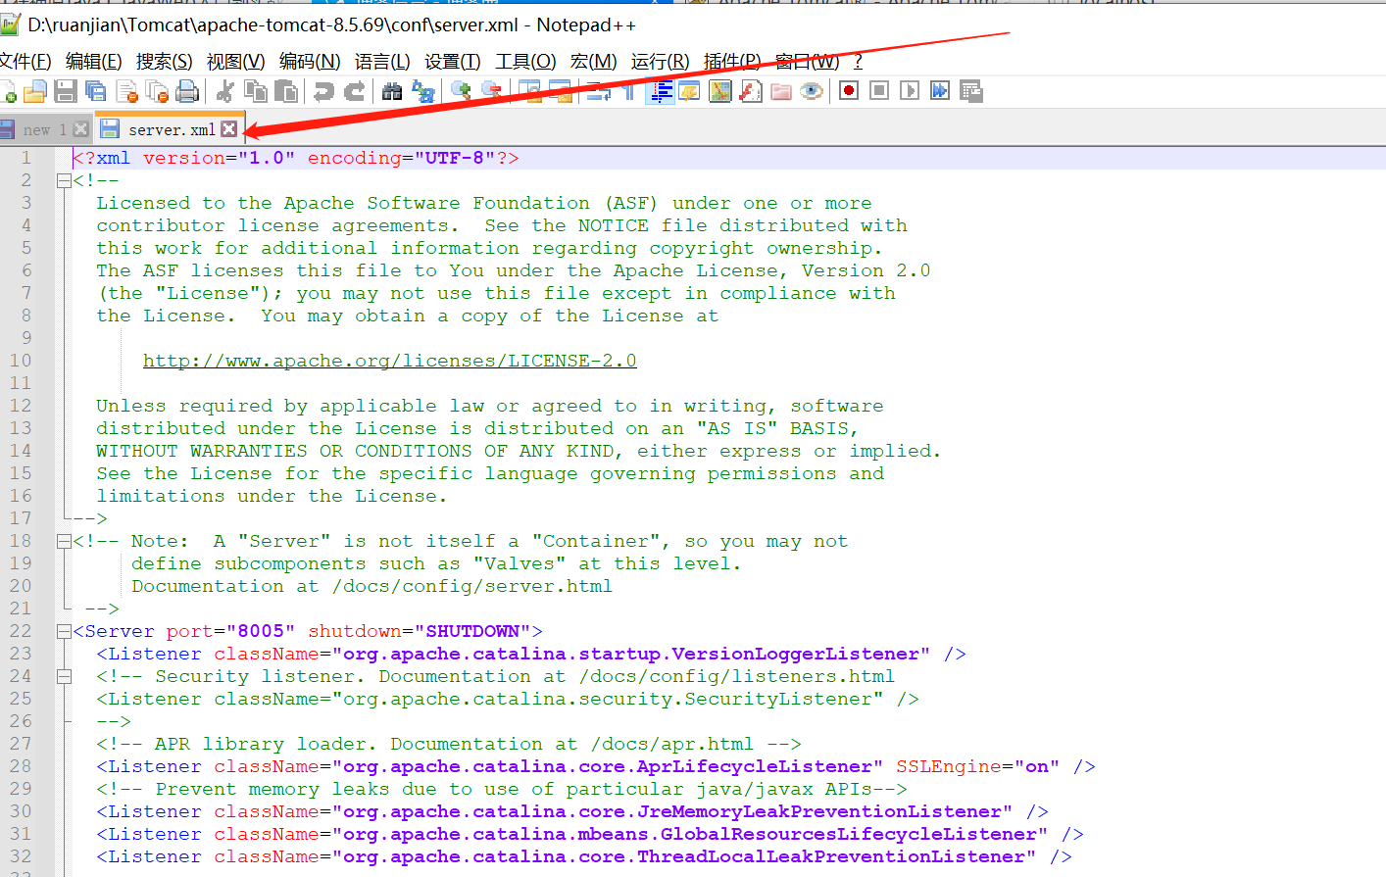
Task: Open the 宏(M) menu
Action: coord(594,62)
